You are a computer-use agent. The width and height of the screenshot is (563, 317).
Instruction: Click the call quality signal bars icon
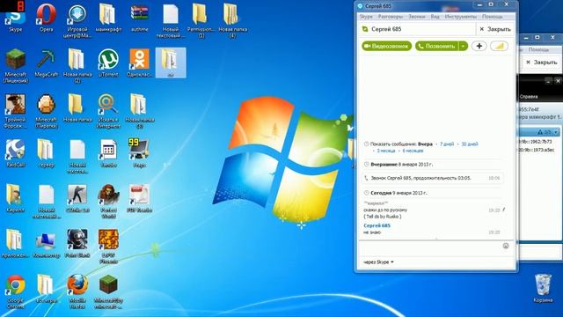(x=499, y=46)
